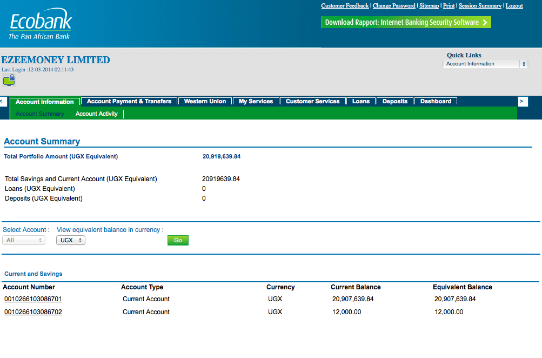542x358 pixels.
Task: Select the Loans menu tab
Action: pos(360,101)
